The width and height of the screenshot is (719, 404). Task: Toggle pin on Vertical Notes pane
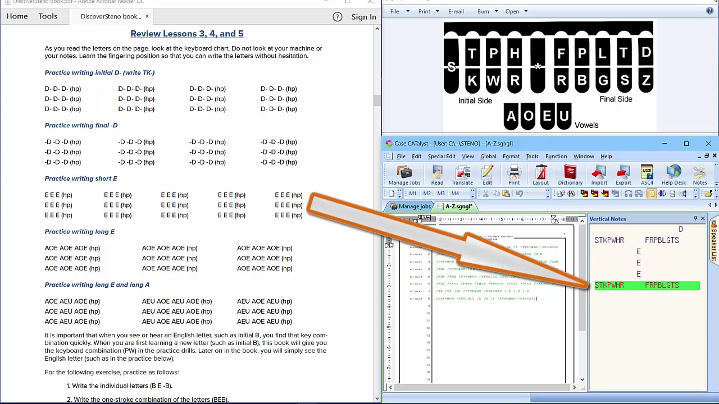(x=695, y=218)
